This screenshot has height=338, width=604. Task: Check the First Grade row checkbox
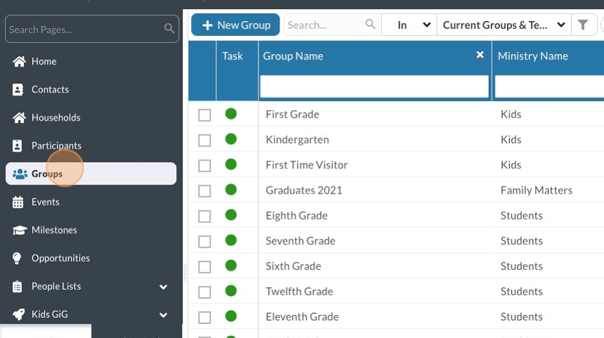click(204, 115)
